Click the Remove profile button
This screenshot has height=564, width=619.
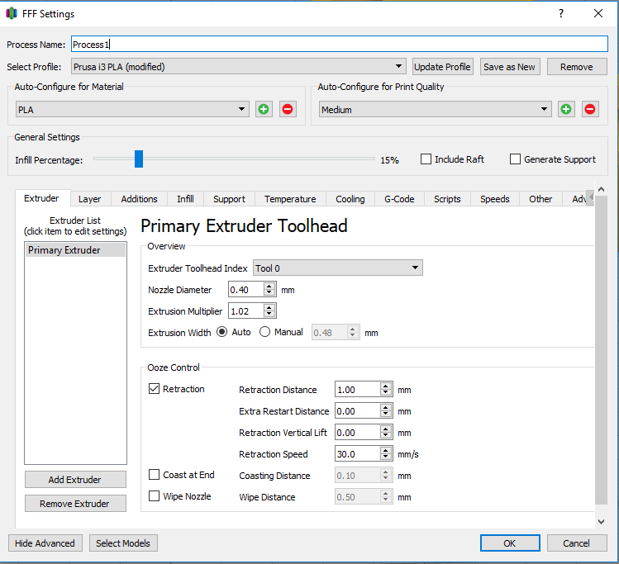point(577,67)
